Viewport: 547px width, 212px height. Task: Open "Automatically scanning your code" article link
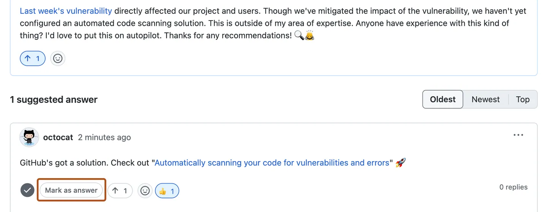272,163
